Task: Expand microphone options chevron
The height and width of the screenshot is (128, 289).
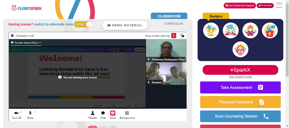Action: (35, 112)
